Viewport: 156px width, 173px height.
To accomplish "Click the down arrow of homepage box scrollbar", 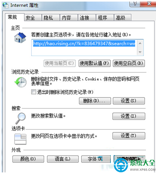I will 140,52.
